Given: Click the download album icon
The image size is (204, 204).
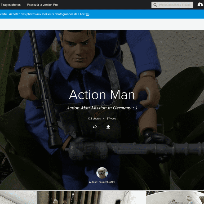Looking at the screenshot, I should tap(108, 127).
